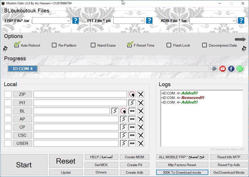The width and height of the screenshot is (249, 177).
Task: Click the dark arrow icon in Options
Action: 240,39
